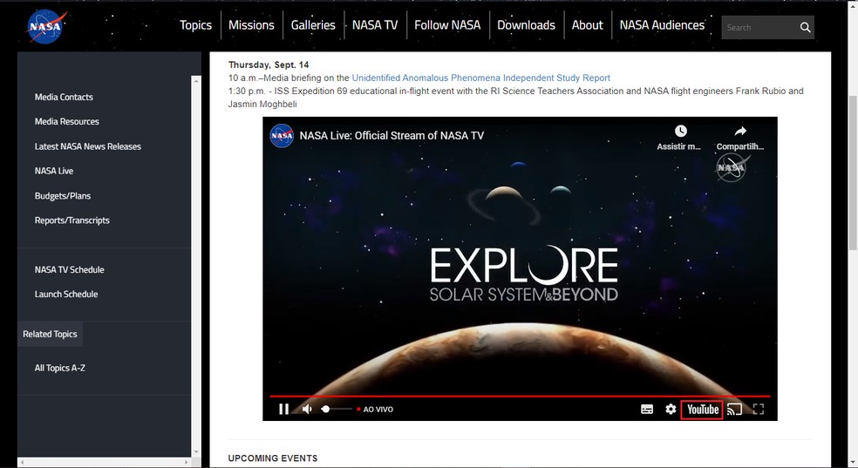Image resolution: width=858 pixels, height=468 pixels.
Task: Open the About menu
Action: point(587,25)
